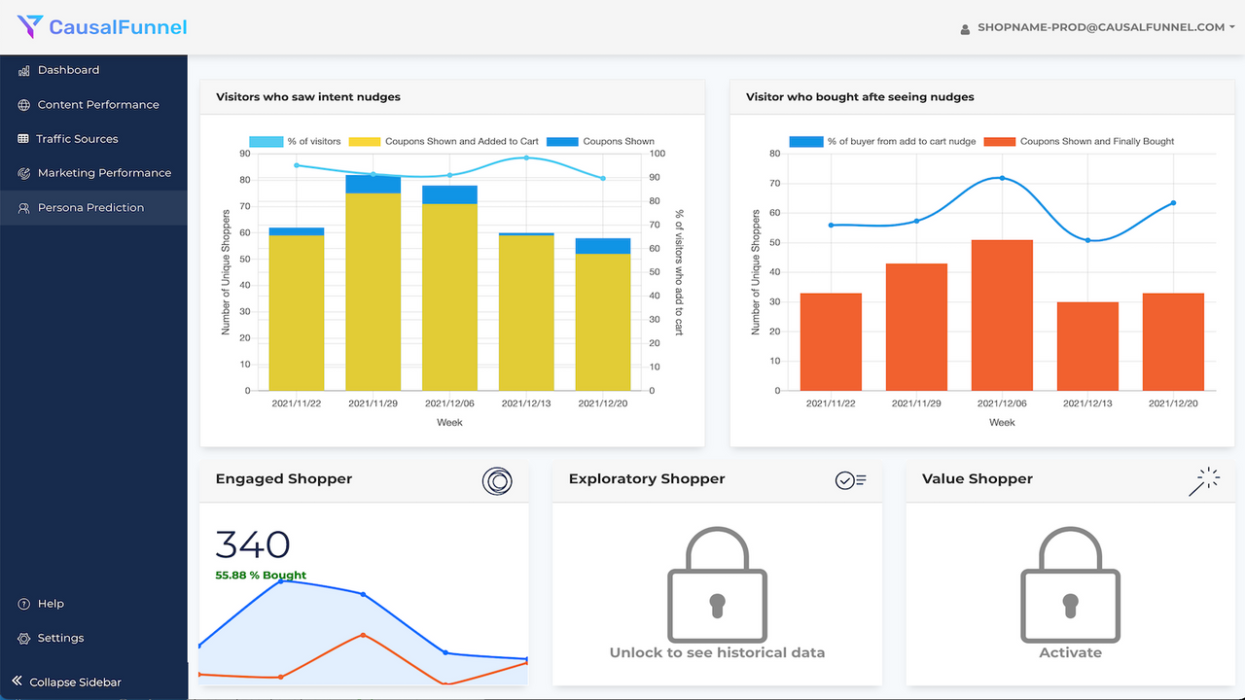
Task: Click the yellow 2021/12/13 bar in nudges chart
Action: 526,313
